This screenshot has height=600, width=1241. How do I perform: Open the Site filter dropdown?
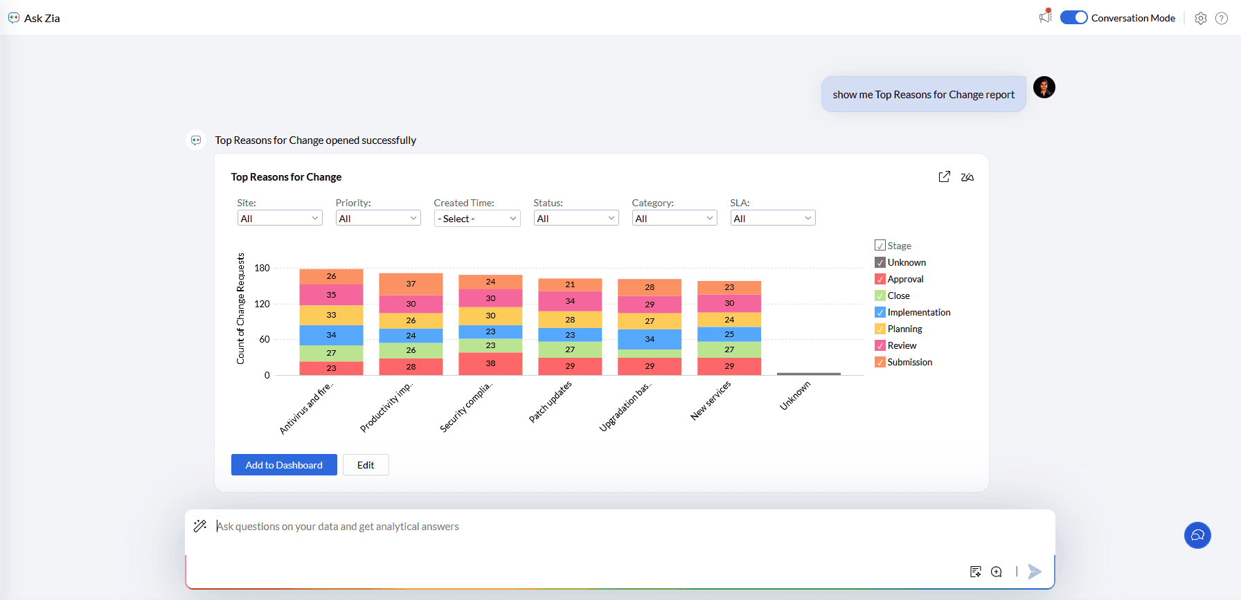280,219
